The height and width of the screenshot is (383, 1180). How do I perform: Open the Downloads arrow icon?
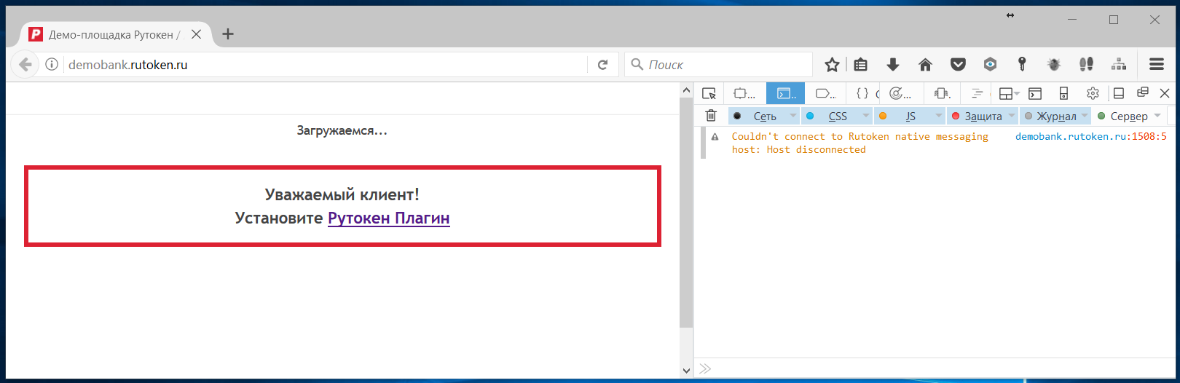pyautogui.click(x=893, y=65)
